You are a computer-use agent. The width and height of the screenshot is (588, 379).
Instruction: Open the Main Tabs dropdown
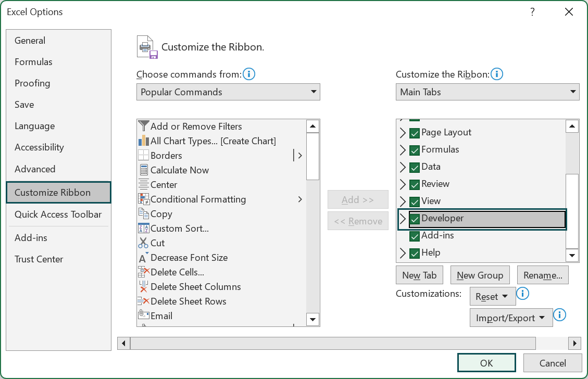(x=487, y=92)
